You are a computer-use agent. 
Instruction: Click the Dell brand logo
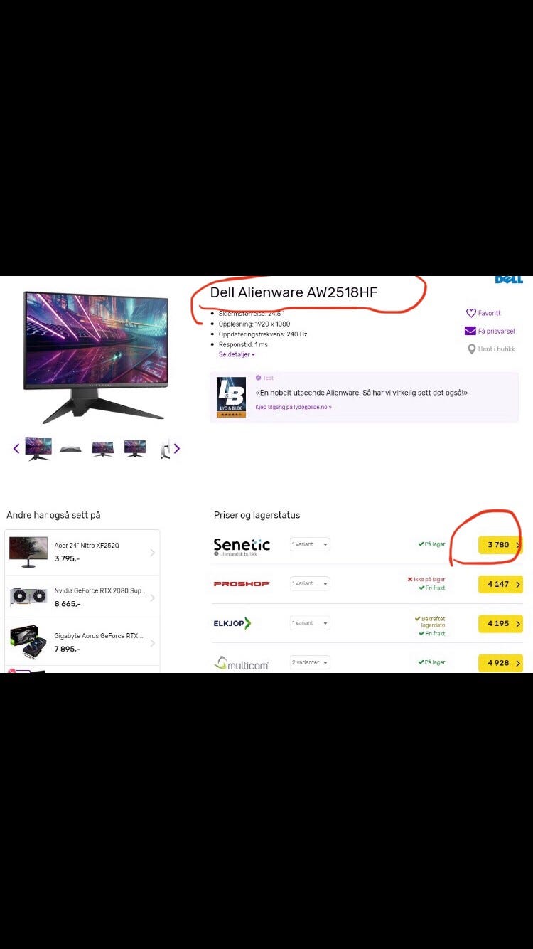(509, 279)
